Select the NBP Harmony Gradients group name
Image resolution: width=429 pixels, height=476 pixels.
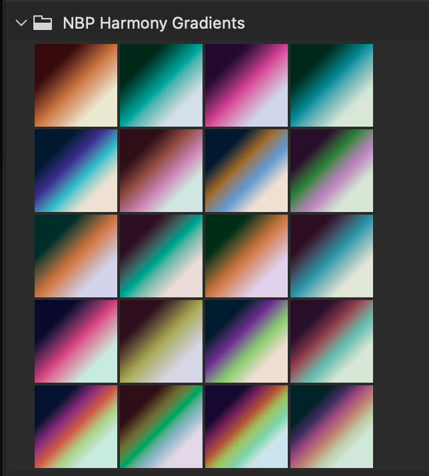tap(154, 23)
